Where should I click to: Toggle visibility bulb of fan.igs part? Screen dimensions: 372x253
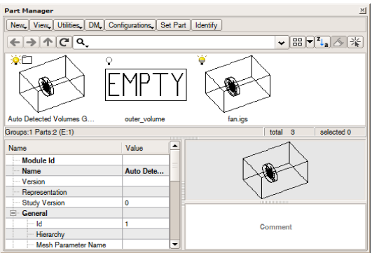click(x=202, y=60)
